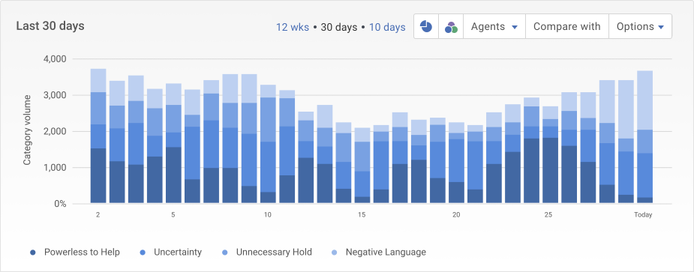Click the '2,000' axis value
694x272 pixels.
(55, 131)
